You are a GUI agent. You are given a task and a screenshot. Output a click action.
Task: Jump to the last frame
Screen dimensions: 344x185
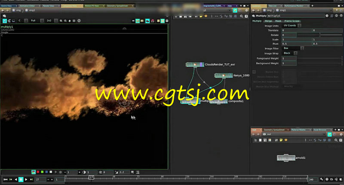pyautogui.click(x=31, y=179)
